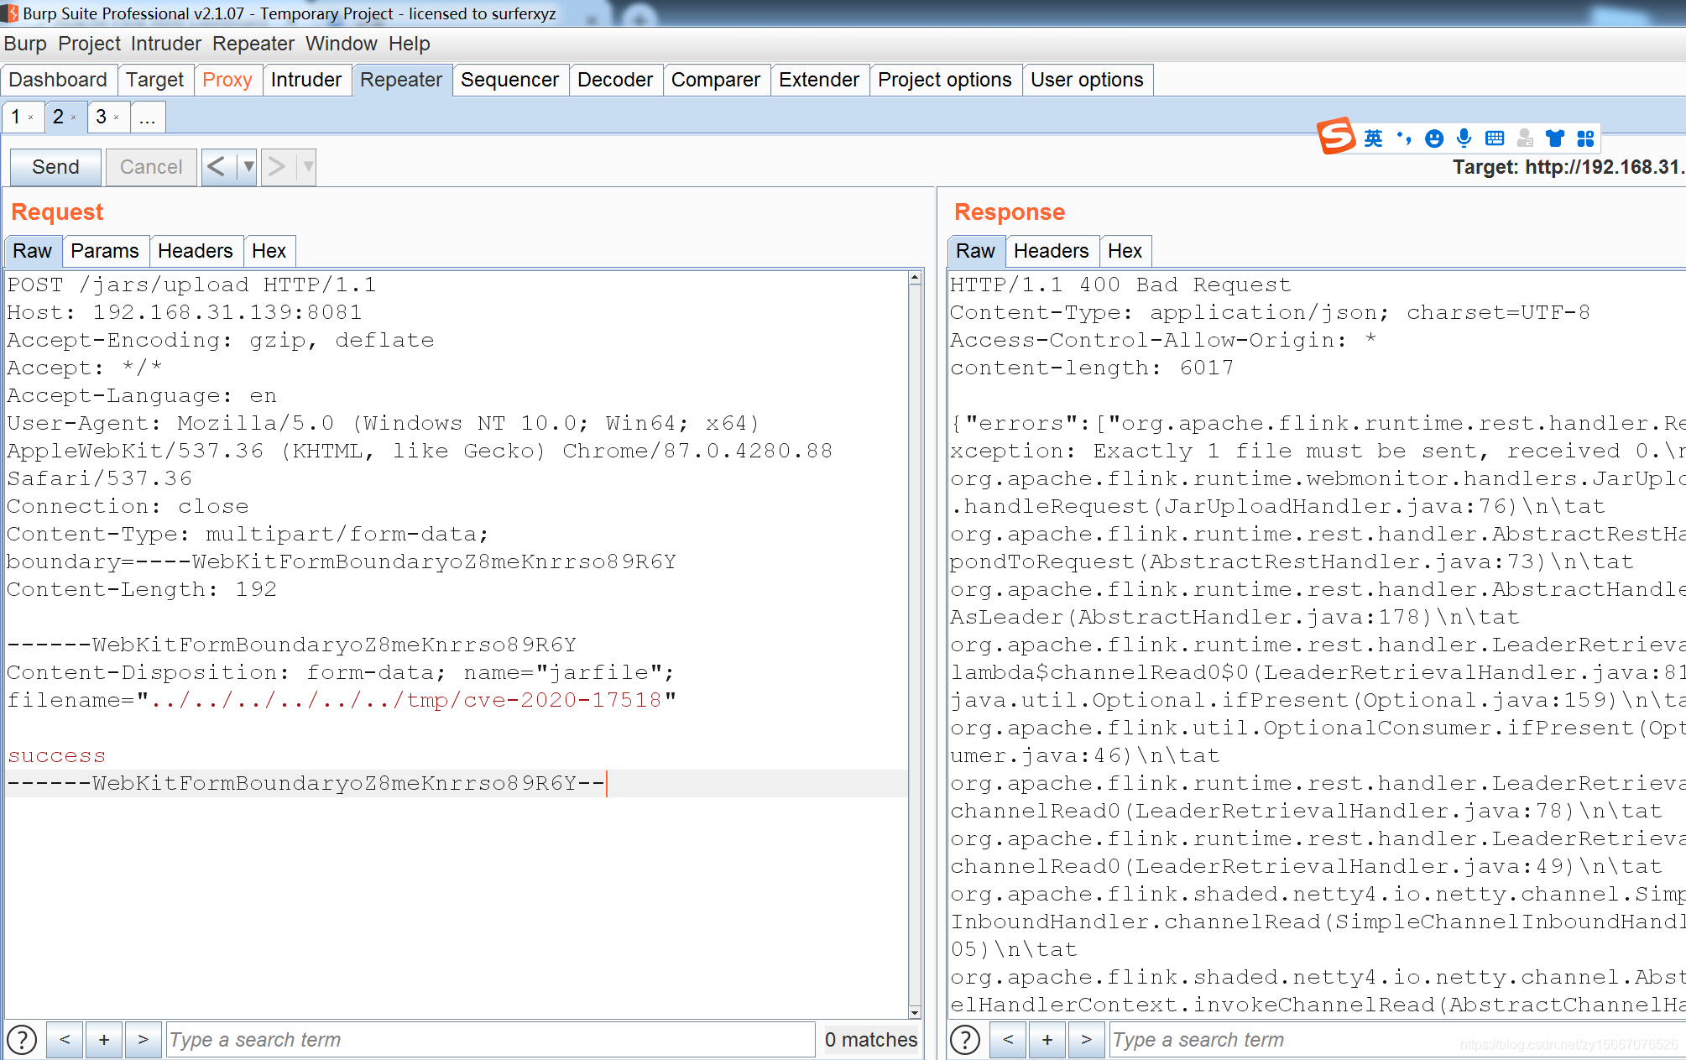1686x1060 pixels.
Task: Click the plus button in Response search bar
Action: [1047, 1040]
